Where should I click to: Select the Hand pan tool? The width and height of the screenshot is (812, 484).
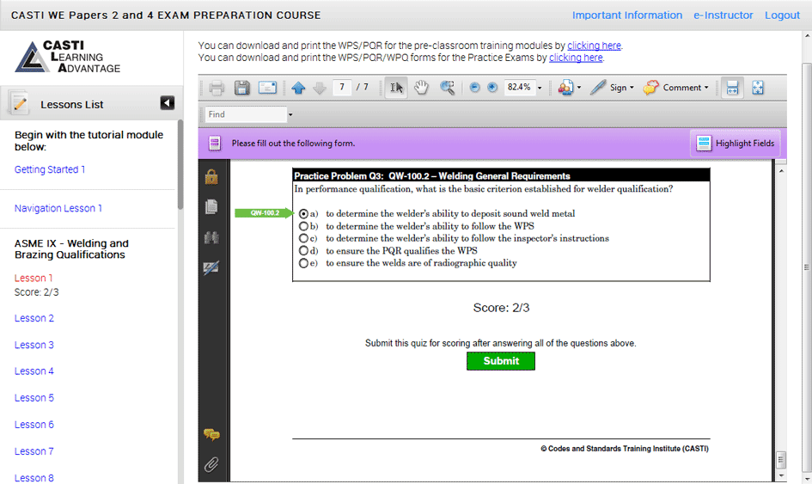(x=422, y=88)
